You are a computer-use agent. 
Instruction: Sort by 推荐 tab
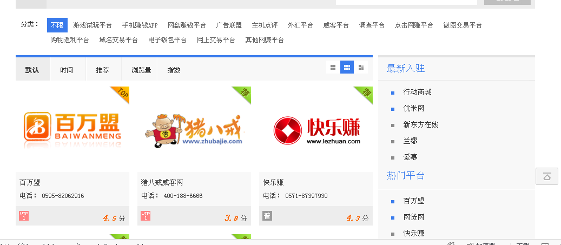click(x=103, y=70)
